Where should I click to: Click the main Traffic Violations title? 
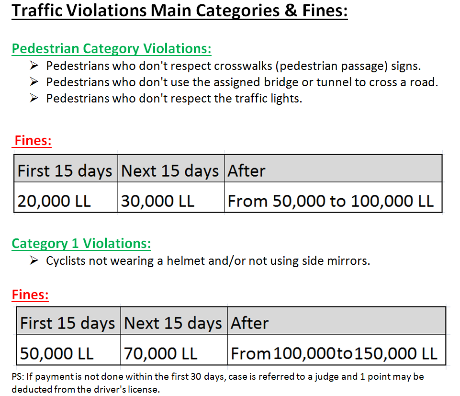(x=180, y=11)
